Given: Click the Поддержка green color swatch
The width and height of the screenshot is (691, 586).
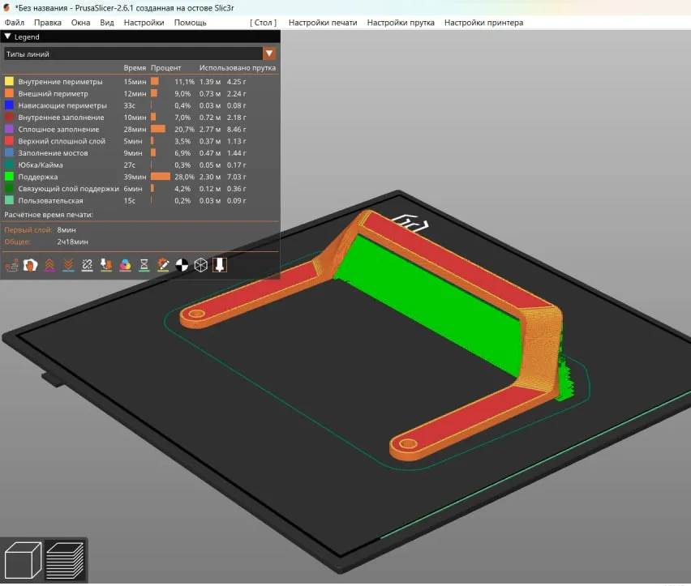Looking at the screenshot, I should (x=9, y=177).
